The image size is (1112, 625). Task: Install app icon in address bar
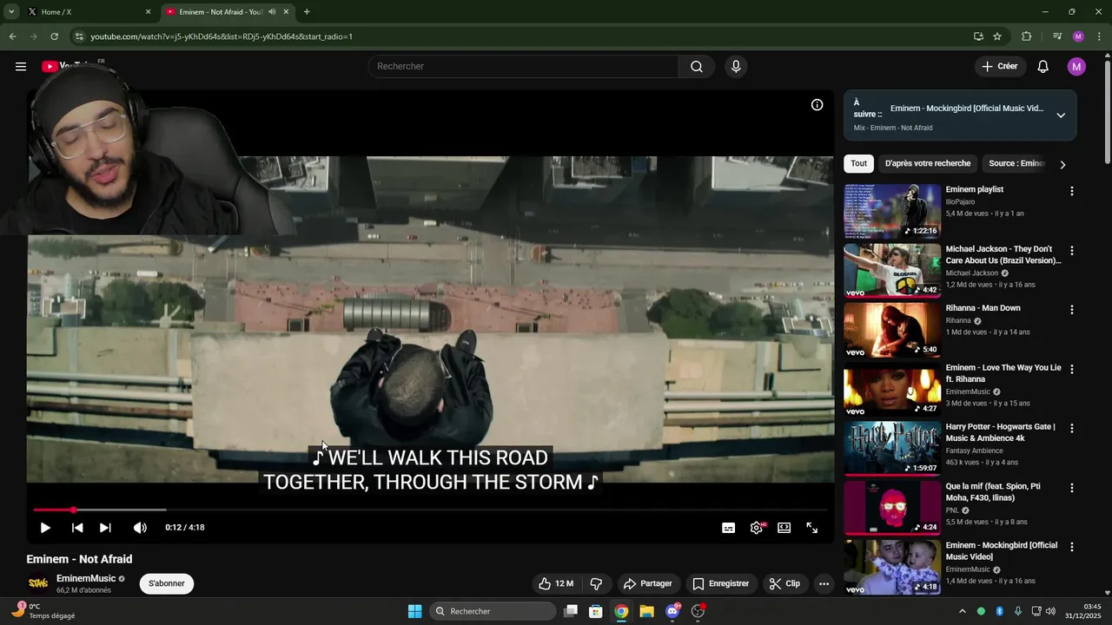point(978,36)
